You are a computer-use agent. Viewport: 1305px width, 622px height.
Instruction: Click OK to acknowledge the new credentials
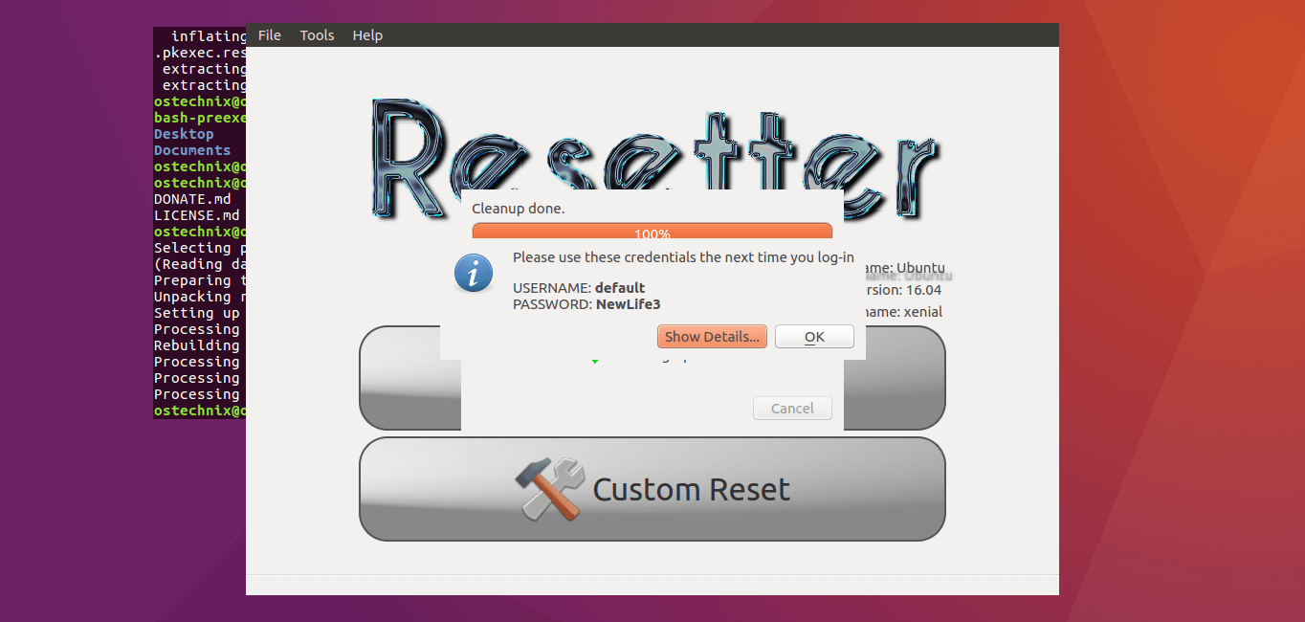pos(813,336)
